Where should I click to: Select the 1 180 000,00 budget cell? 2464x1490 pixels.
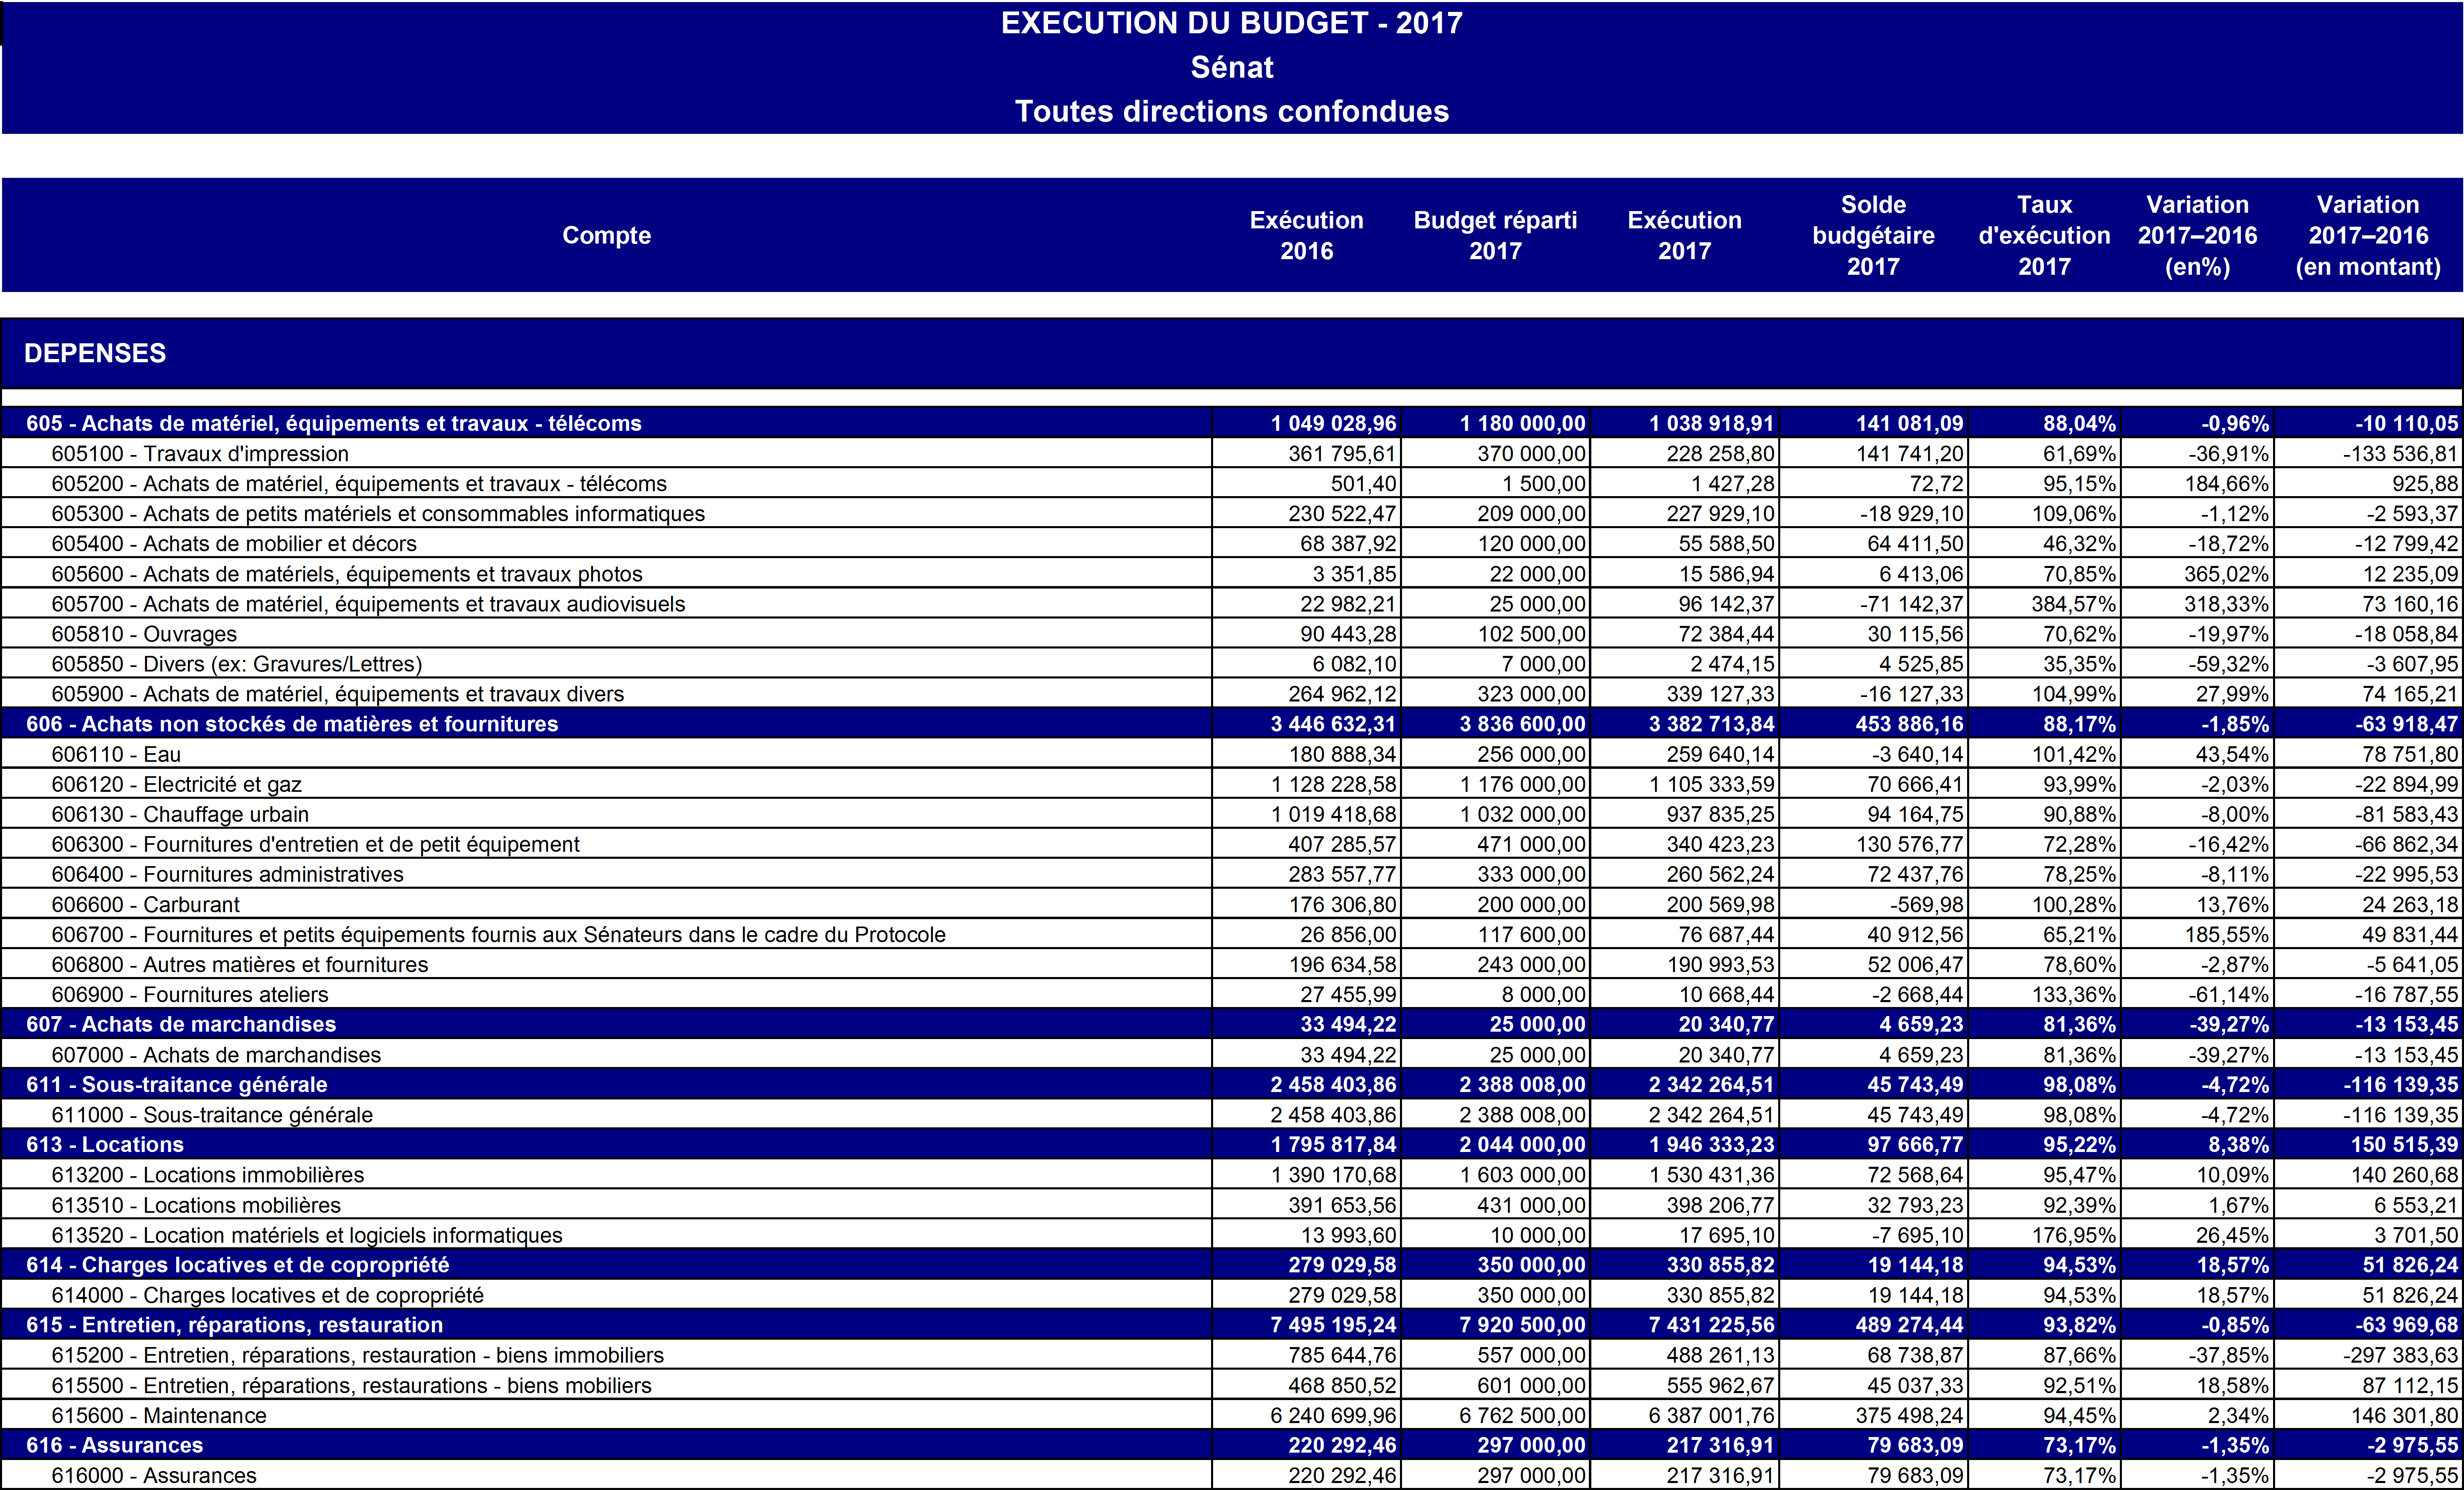1522,423
